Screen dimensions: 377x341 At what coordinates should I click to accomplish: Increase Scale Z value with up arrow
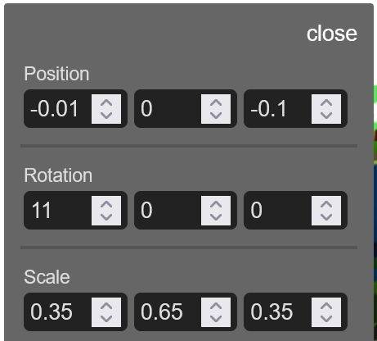pos(326,306)
